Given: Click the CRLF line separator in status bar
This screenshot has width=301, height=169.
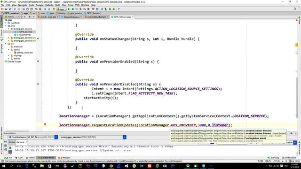Looking at the screenshot, I should pos(268,161).
